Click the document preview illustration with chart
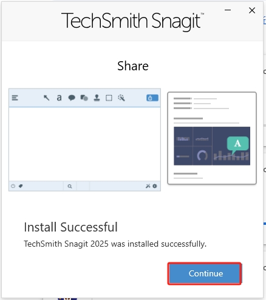This screenshot has height=300, width=266. (x=212, y=138)
